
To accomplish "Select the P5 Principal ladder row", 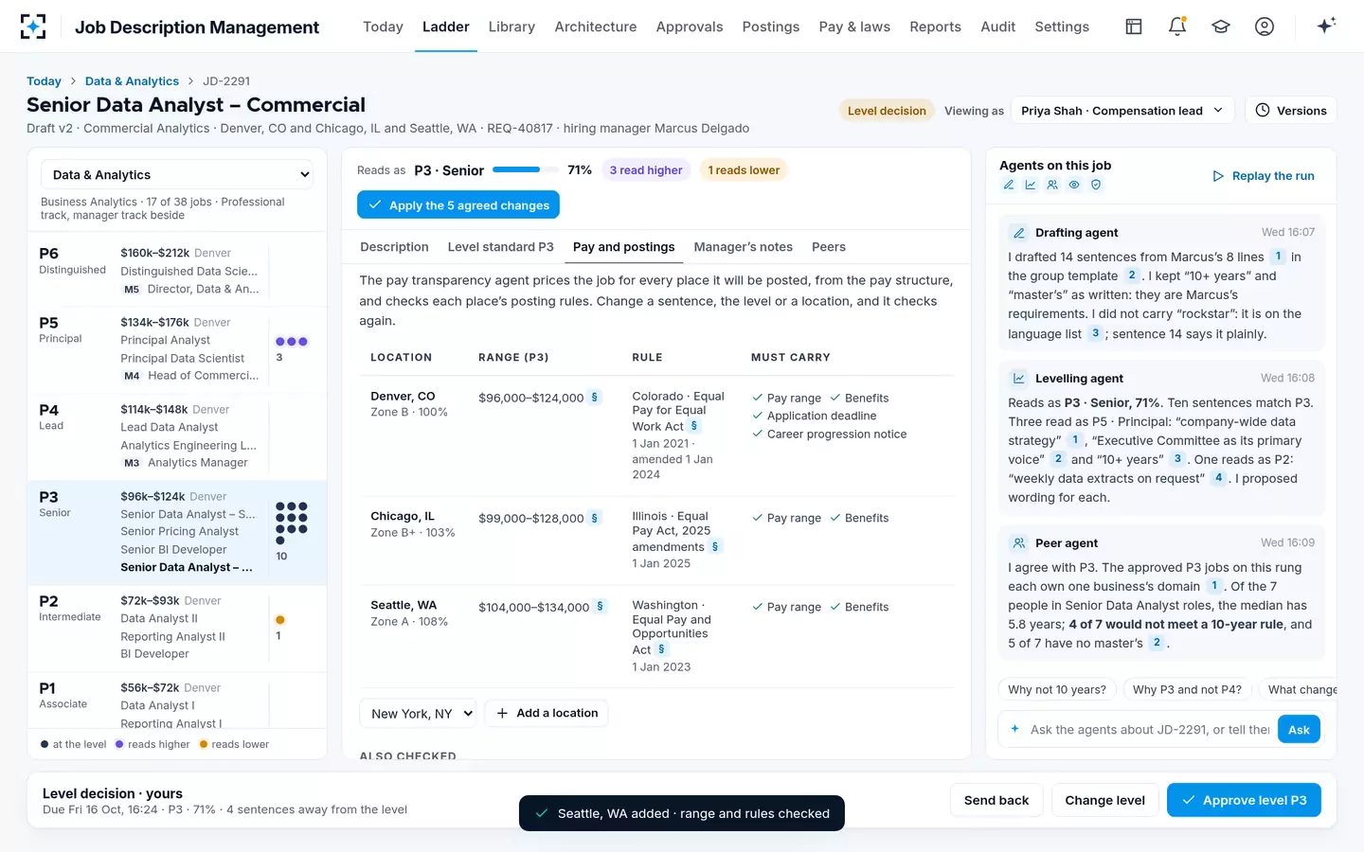I will click(x=177, y=349).
